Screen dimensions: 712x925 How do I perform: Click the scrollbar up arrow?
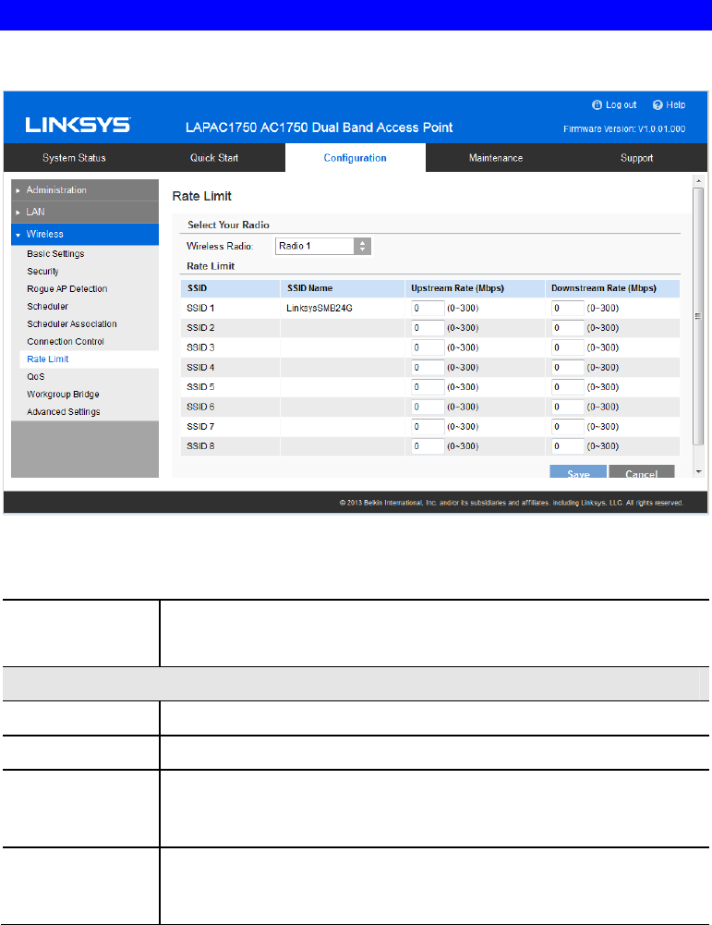coord(698,181)
